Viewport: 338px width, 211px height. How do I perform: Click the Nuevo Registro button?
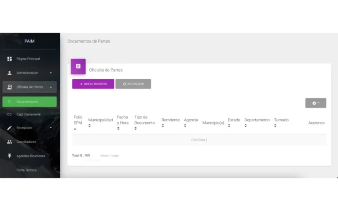pos(93,84)
